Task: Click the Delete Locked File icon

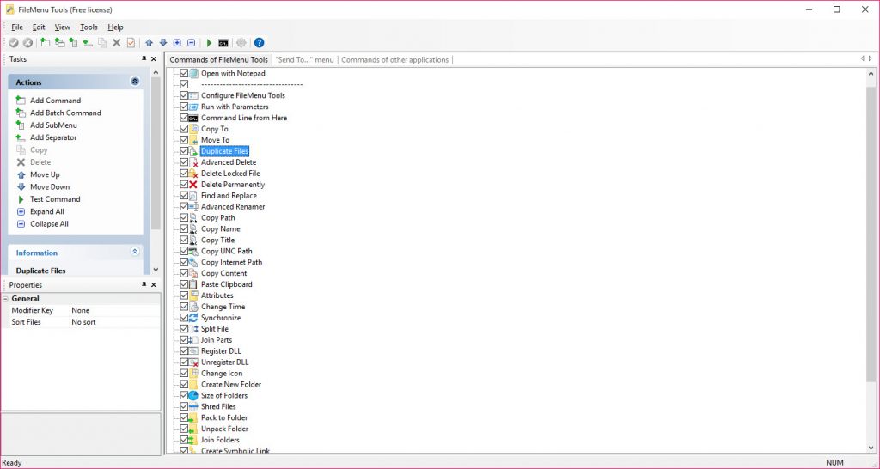Action: (x=193, y=174)
